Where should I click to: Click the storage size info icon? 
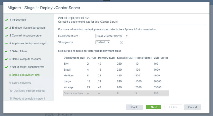[x=122, y=43]
